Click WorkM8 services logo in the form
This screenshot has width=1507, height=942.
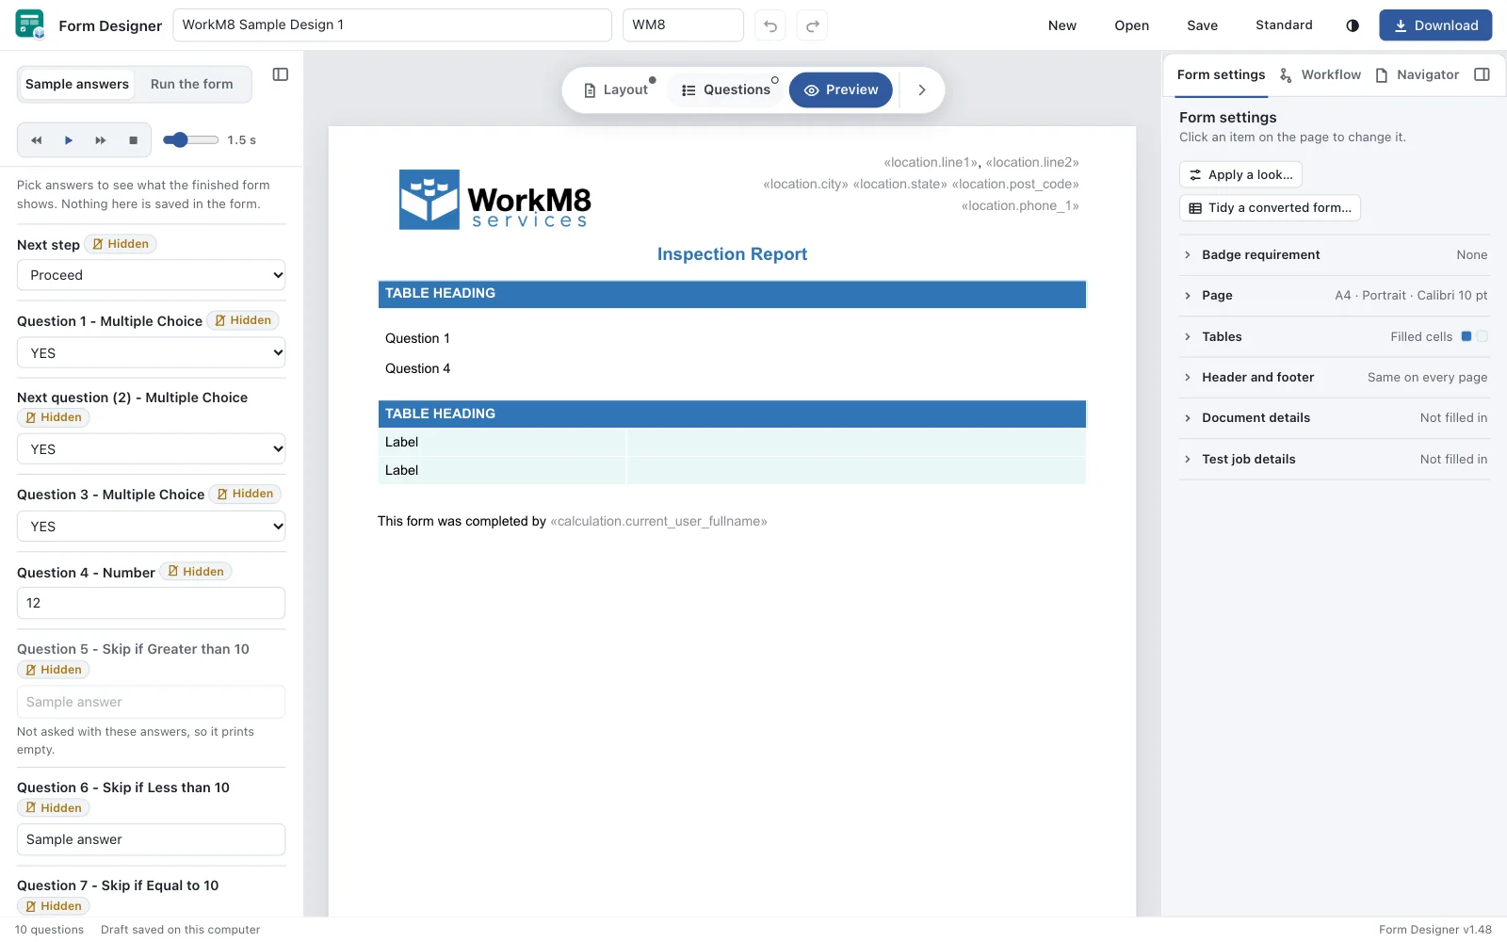495,199
